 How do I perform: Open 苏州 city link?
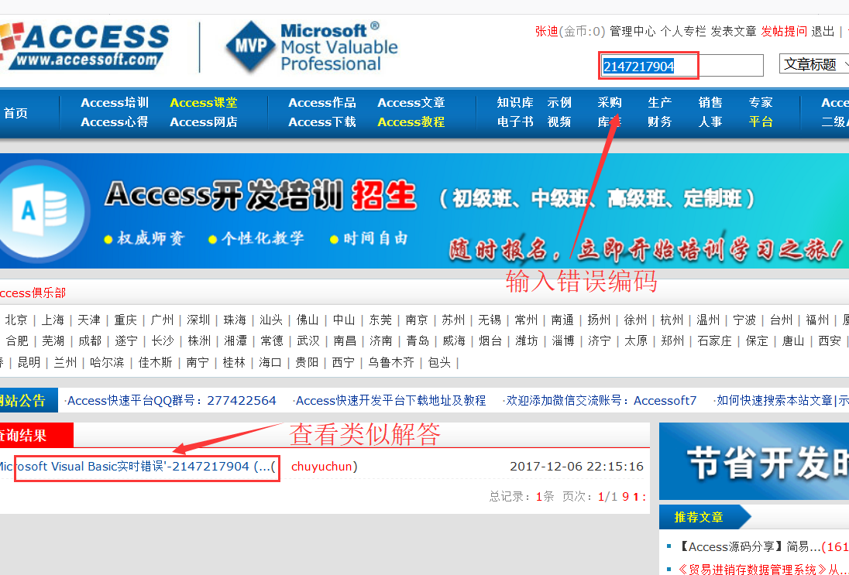pyautogui.click(x=453, y=320)
